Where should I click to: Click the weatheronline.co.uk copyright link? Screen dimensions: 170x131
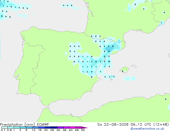tap(147, 129)
